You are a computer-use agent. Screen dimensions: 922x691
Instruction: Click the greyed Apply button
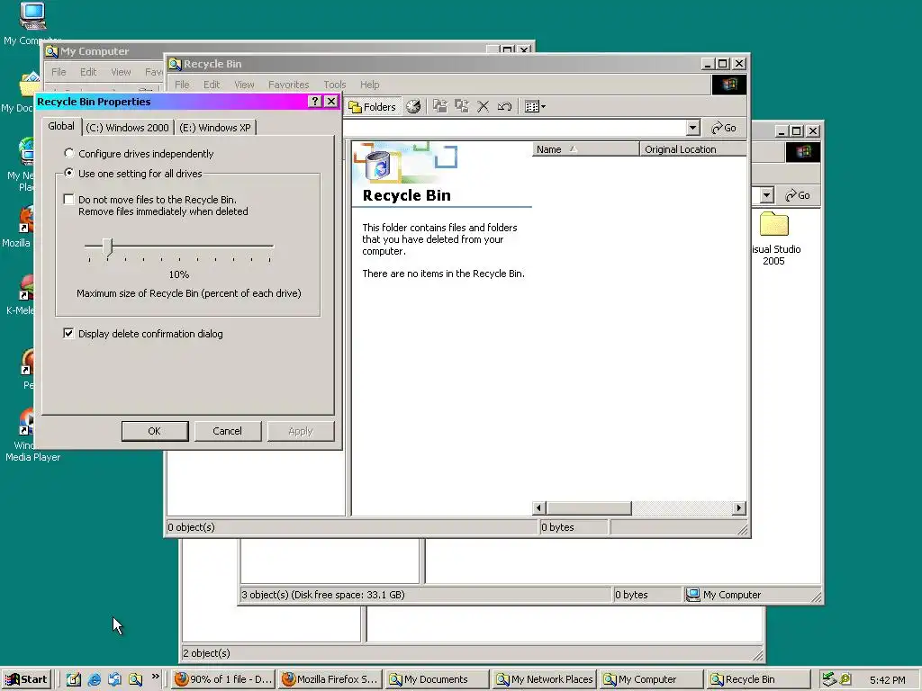(x=301, y=431)
